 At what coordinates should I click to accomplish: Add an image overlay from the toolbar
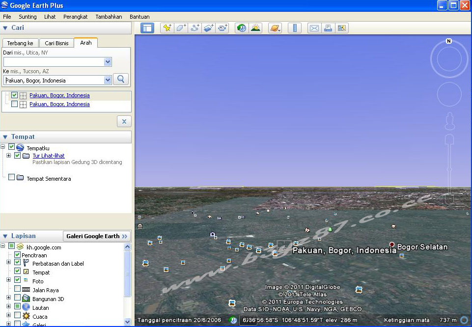[209, 28]
